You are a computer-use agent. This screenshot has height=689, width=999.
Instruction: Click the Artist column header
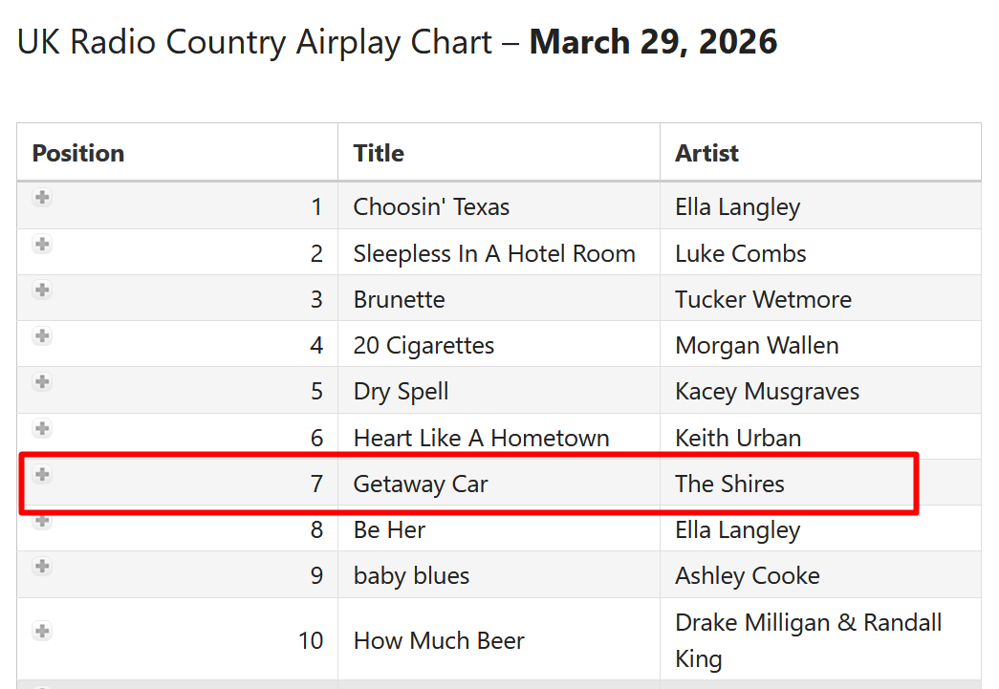click(706, 153)
